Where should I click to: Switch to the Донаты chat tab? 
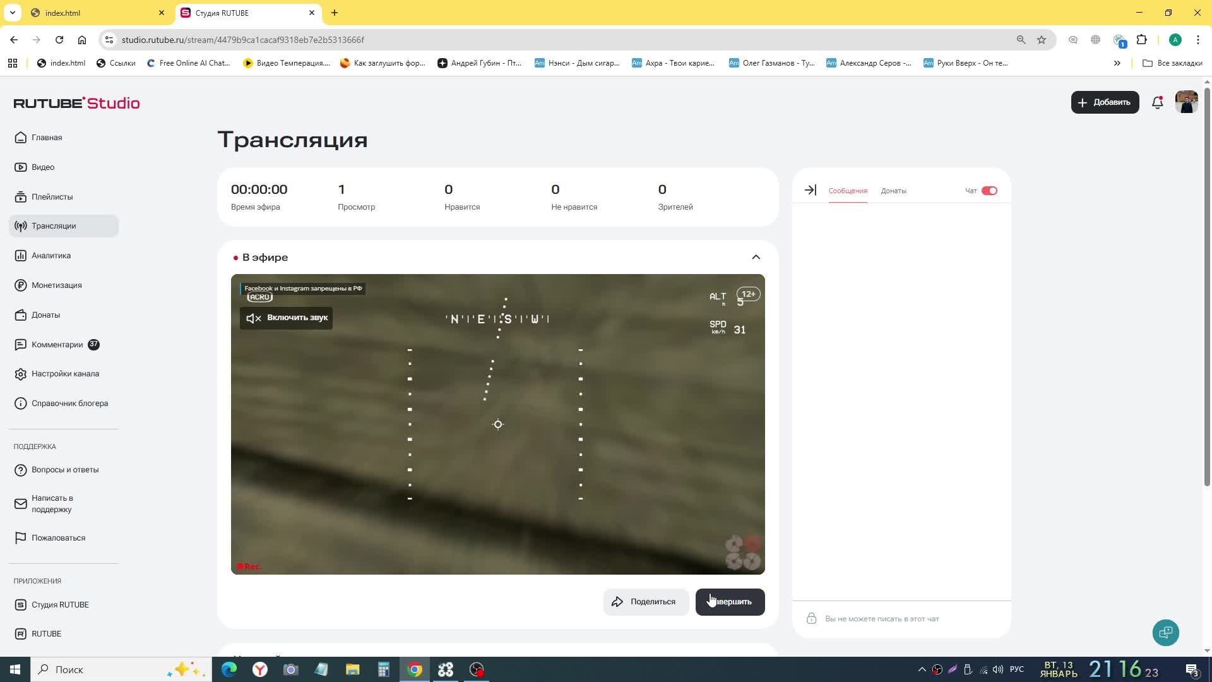tap(893, 191)
